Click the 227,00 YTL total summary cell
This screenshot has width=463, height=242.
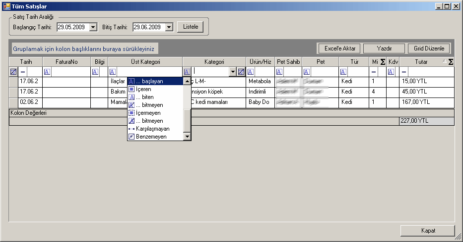pos(427,121)
